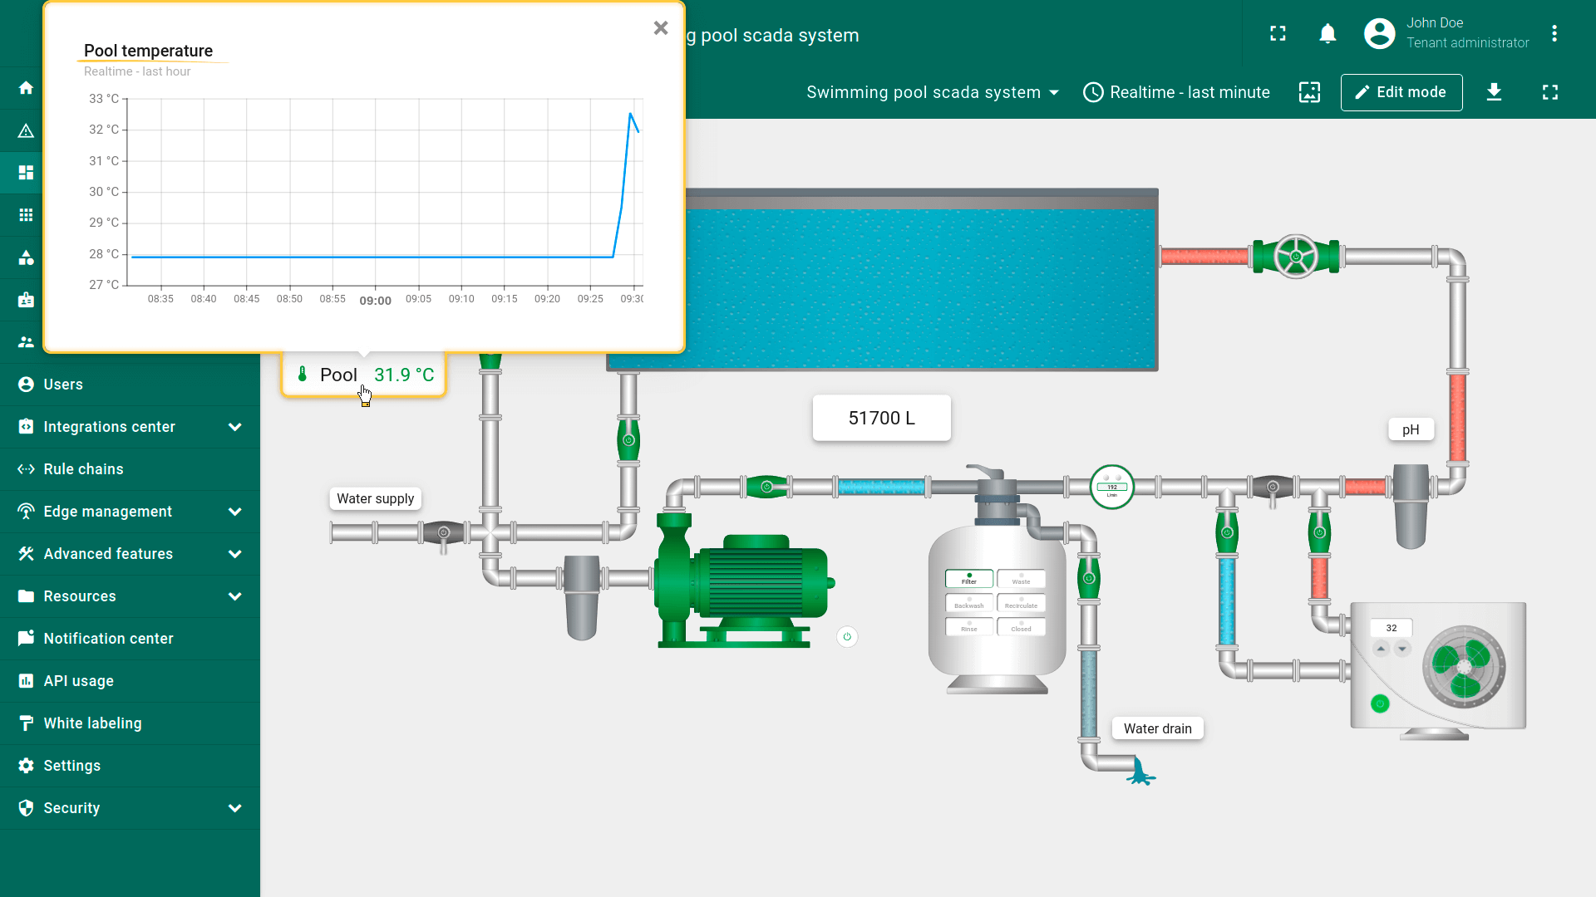
Task: Open Realtime - last minute time window
Action: click(1176, 92)
